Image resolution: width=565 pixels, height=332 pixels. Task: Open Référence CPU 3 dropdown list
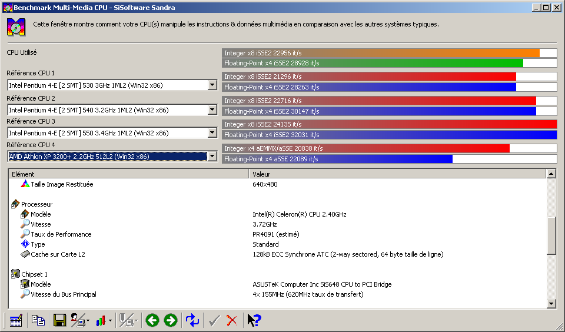[x=212, y=133]
